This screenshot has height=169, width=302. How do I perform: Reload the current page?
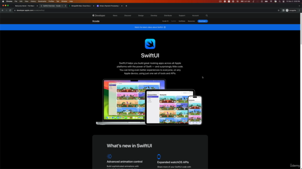click(10, 10)
